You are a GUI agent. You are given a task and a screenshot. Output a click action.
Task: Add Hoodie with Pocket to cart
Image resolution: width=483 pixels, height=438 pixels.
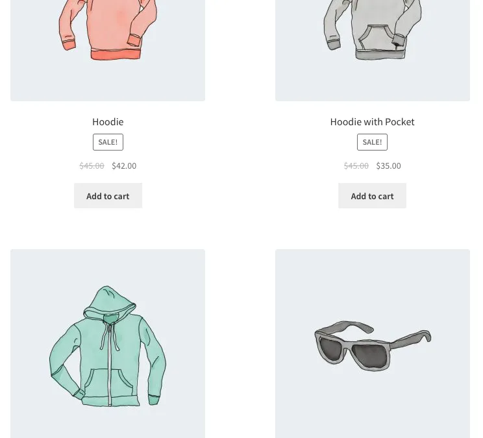(x=372, y=196)
